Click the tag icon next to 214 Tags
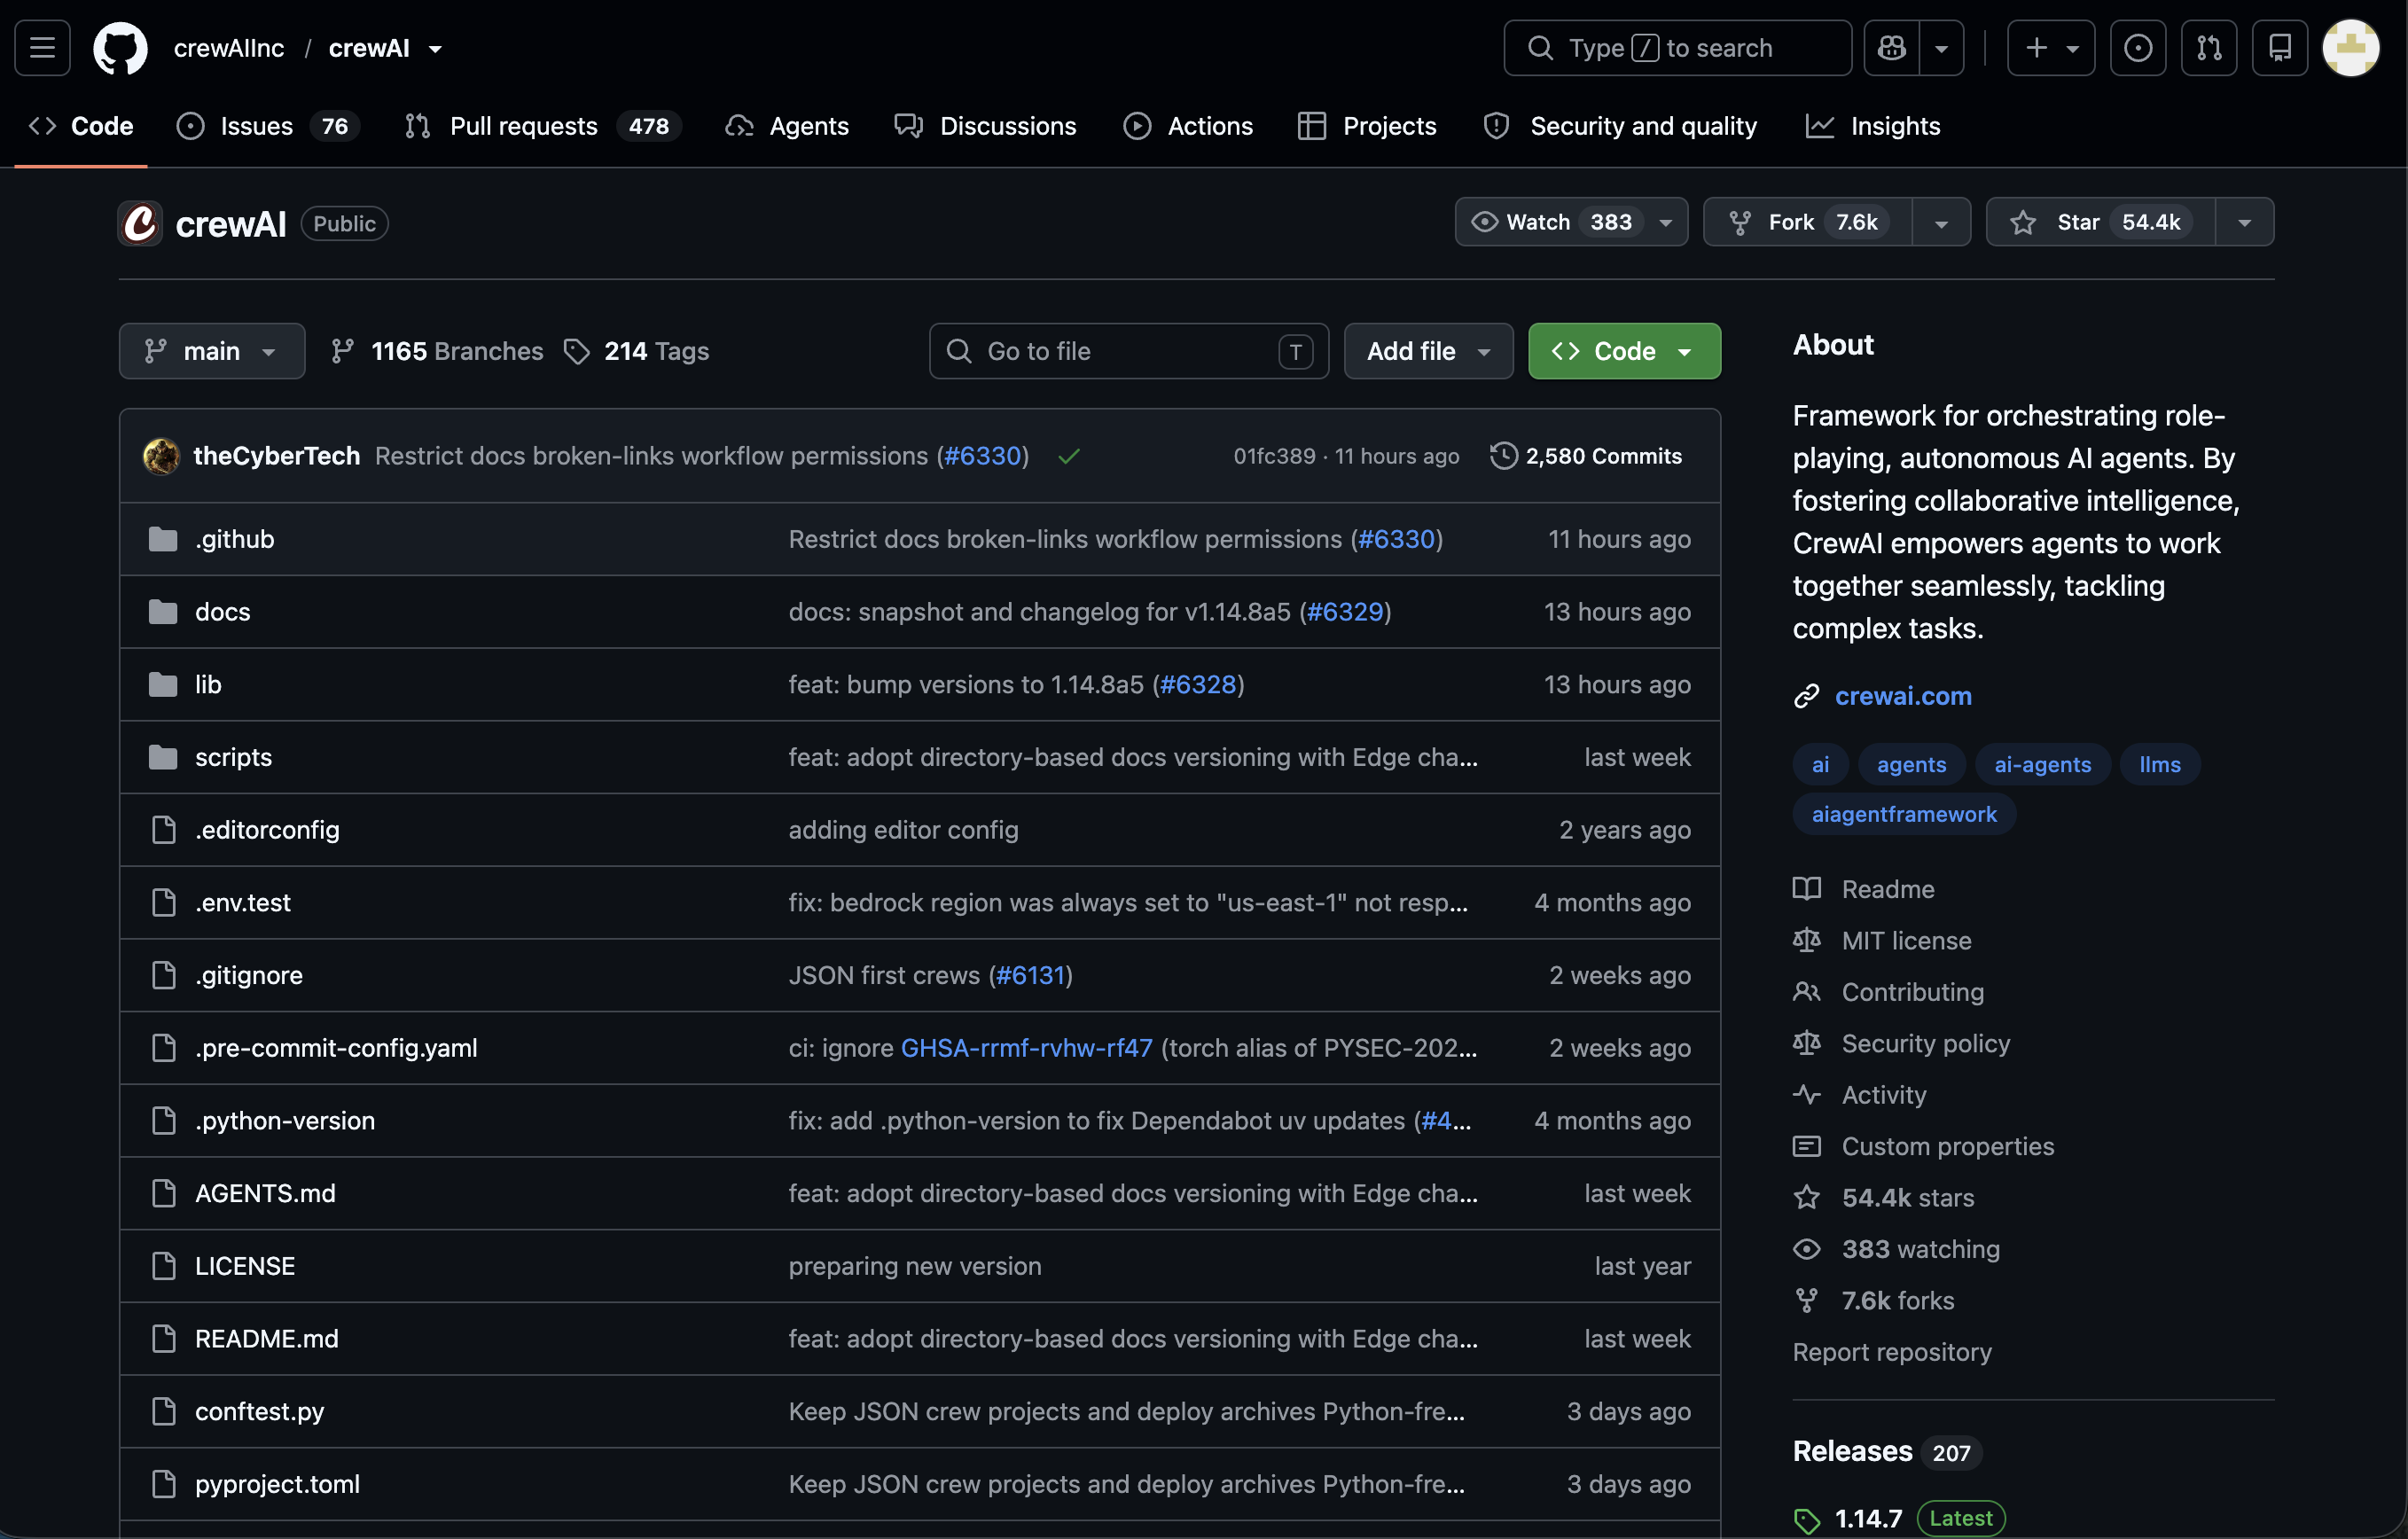Viewport: 2408px width, 1539px height. click(576, 351)
